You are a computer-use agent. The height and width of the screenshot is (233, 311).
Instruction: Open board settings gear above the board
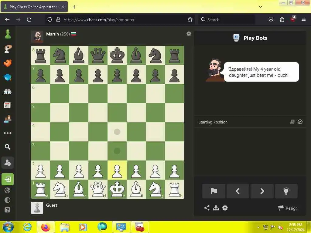point(189,34)
